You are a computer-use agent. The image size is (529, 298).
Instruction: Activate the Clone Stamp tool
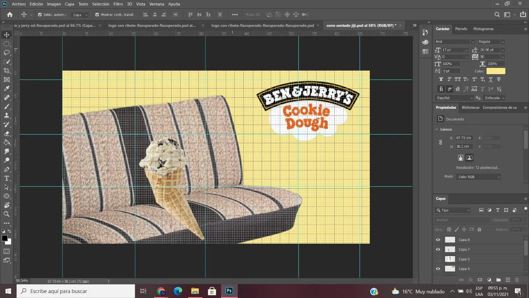coord(7,115)
